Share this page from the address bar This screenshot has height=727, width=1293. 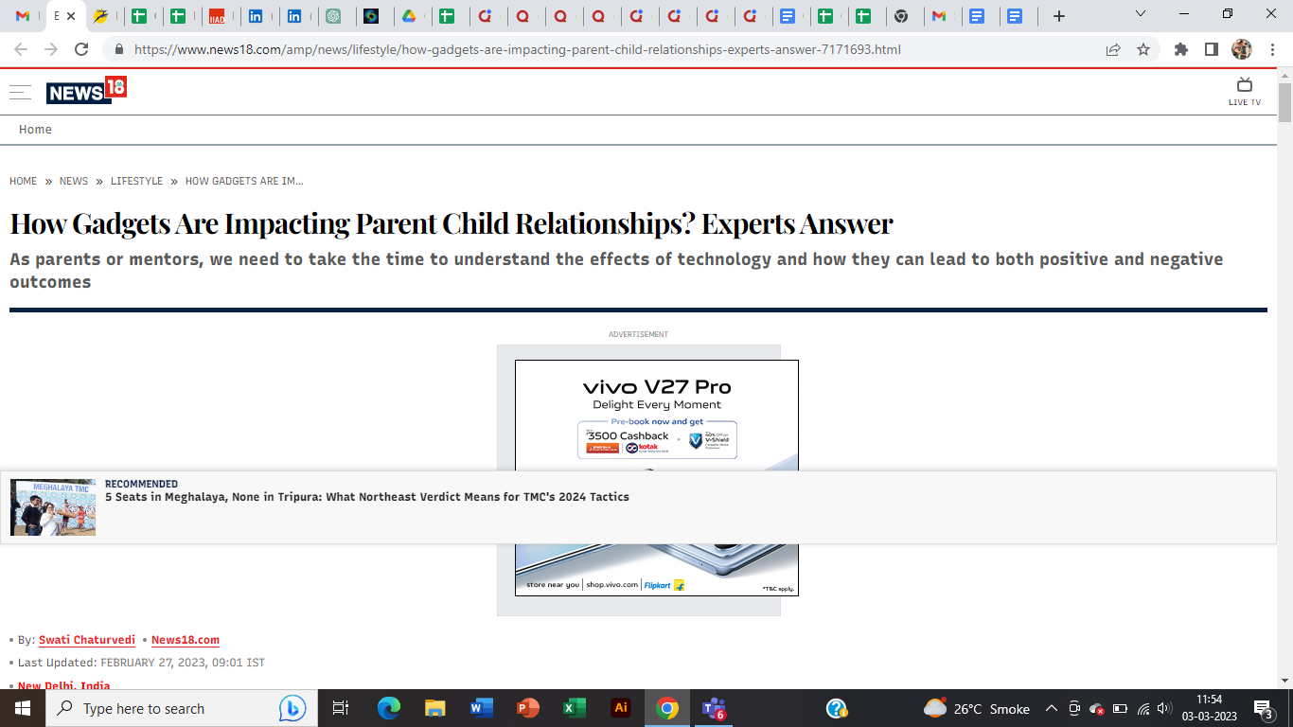click(x=1113, y=49)
